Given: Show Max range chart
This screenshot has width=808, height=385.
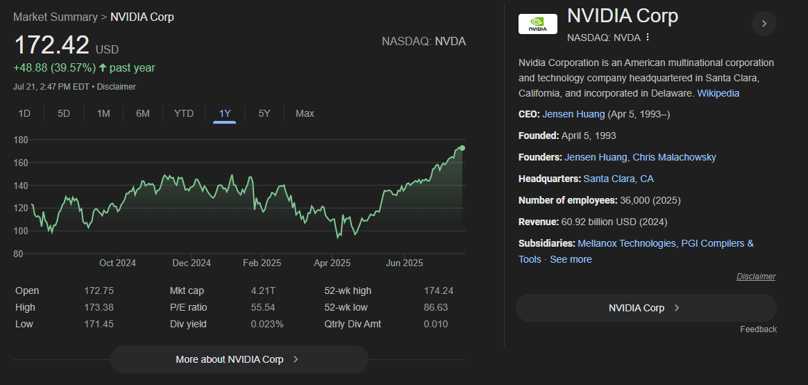Looking at the screenshot, I should [x=305, y=113].
